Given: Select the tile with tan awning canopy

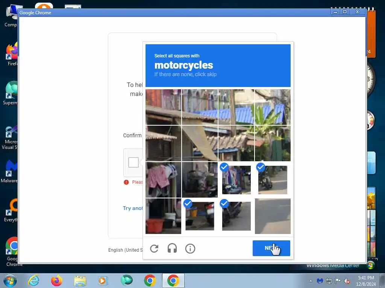Looking at the screenshot, I should (200, 143).
